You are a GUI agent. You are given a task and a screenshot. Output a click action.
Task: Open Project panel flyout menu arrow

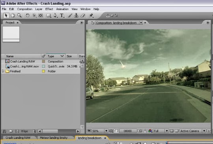(82, 22)
